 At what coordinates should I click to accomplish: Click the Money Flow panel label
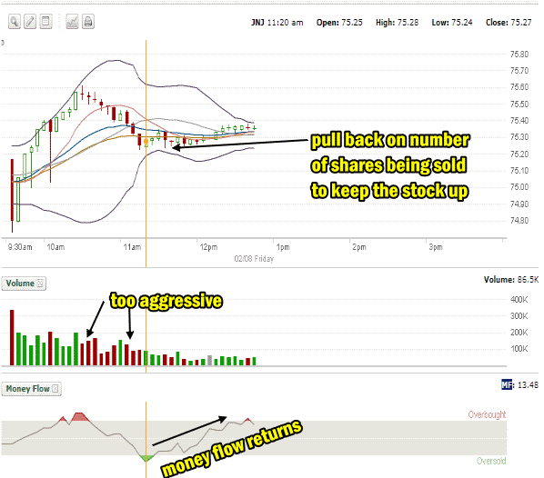pos(28,389)
